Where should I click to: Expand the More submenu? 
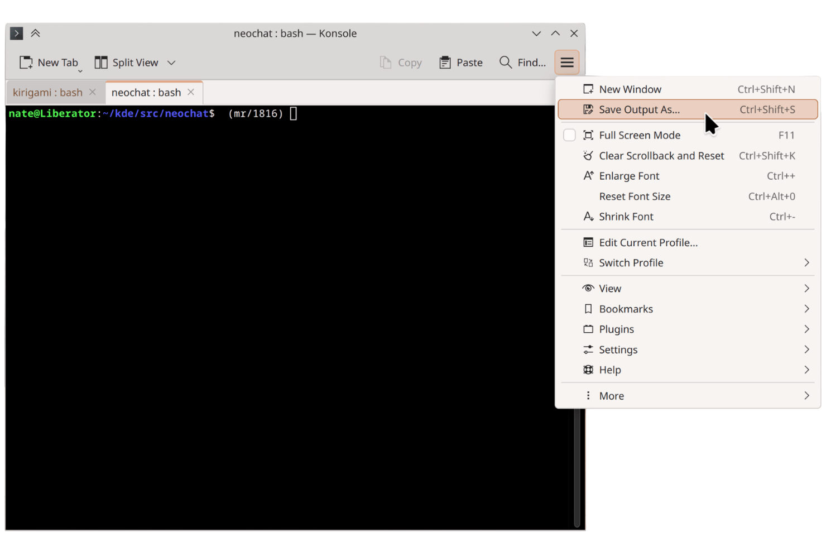[688, 396]
